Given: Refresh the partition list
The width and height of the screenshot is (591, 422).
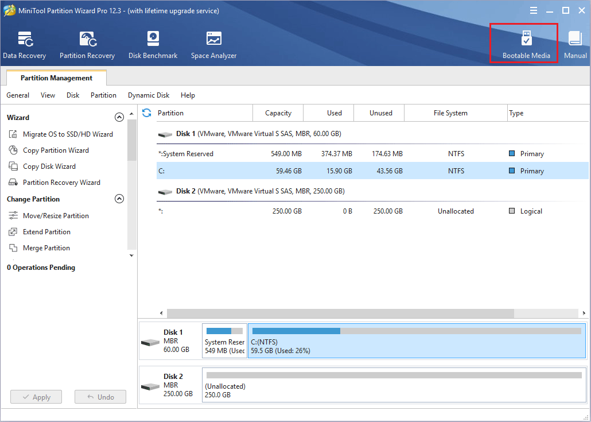Looking at the screenshot, I should pyautogui.click(x=147, y=113).
